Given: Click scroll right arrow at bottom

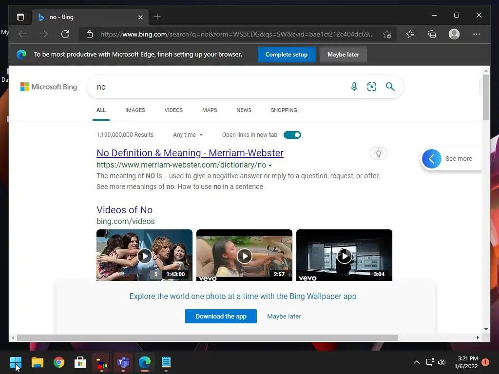Looking at the screenshot, I should pyautogui.click(x=478, y=338).
